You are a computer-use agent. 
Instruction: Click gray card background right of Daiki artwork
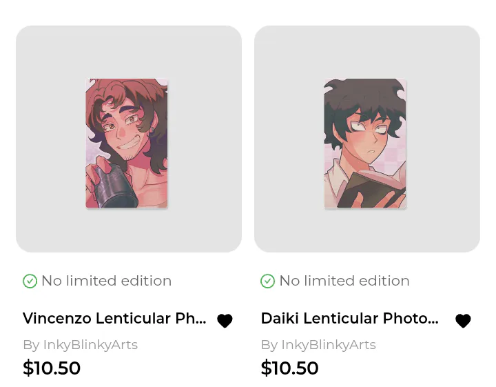(444, 138)
